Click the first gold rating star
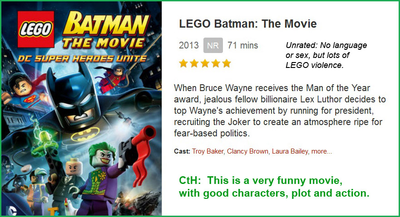Viewport: 400px width, 217px height. (x=183, y=63)
